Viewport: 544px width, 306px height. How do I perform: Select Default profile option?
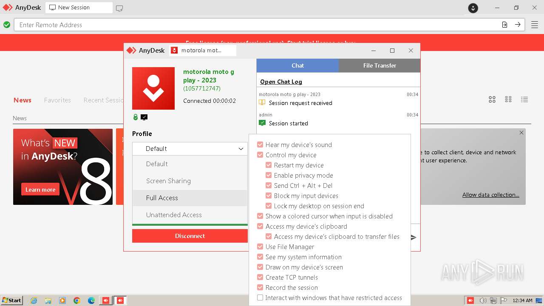pyautogui.click(x=190, y=164)
